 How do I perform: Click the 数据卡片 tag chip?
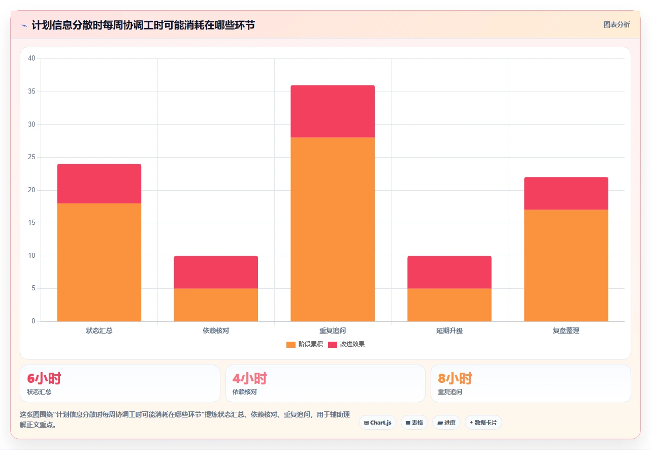483,423
